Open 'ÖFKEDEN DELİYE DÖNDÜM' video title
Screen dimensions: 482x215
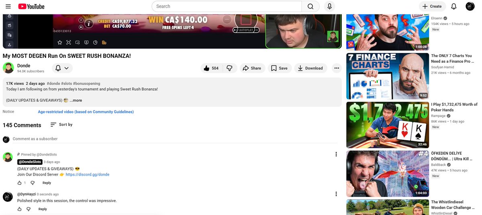click(451, 156)
